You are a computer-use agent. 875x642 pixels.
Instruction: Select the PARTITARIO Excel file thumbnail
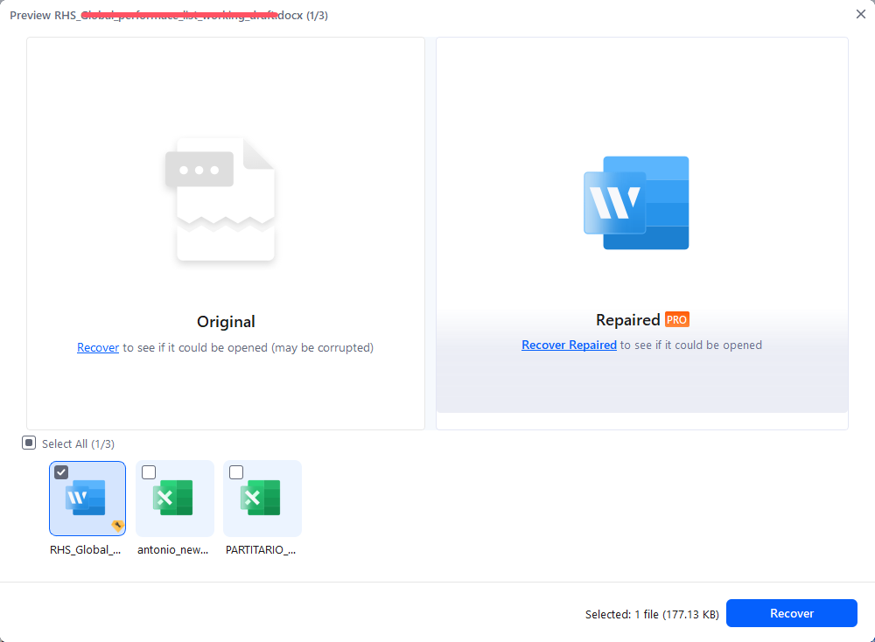(x=262, y=498)
